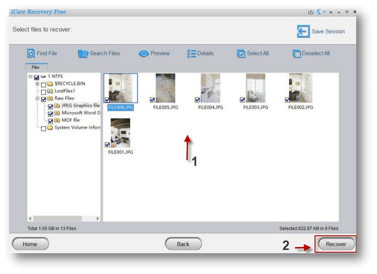The width and height of the screenshot is (377, 274).
Task: Select the FILE003.JPG thumbnail
Action: (255, 88)
